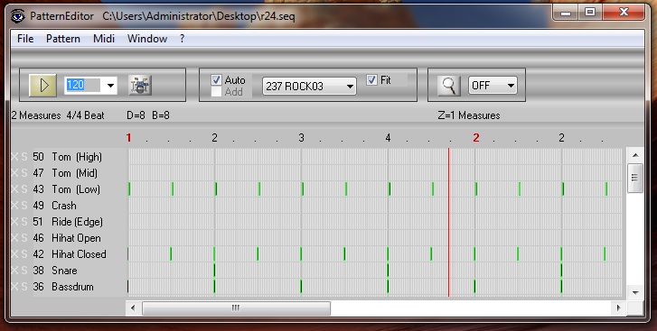This screenshot has height=331, width=657.
Task: Click the magnifying glass zoom icon
Action: click(x=449, y=86)
